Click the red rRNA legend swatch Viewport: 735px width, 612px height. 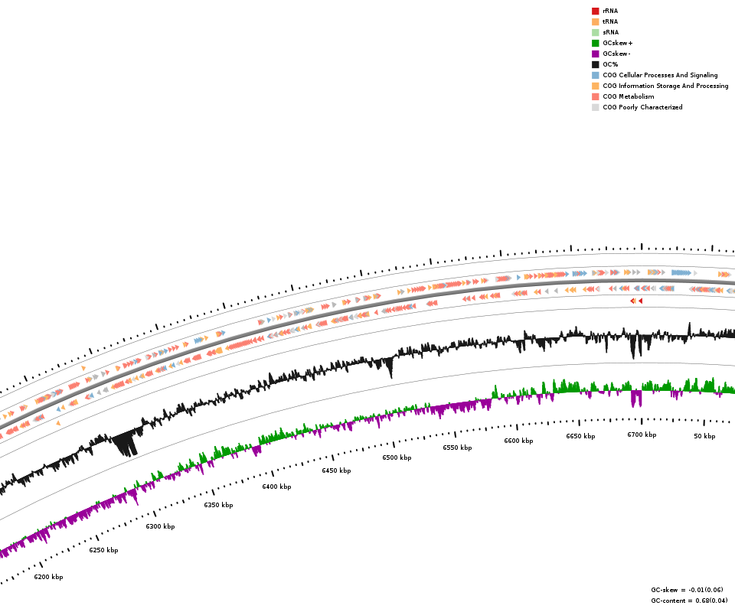click(x=595, y=11)
